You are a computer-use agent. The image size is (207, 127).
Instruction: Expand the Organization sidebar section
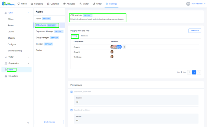29,63
